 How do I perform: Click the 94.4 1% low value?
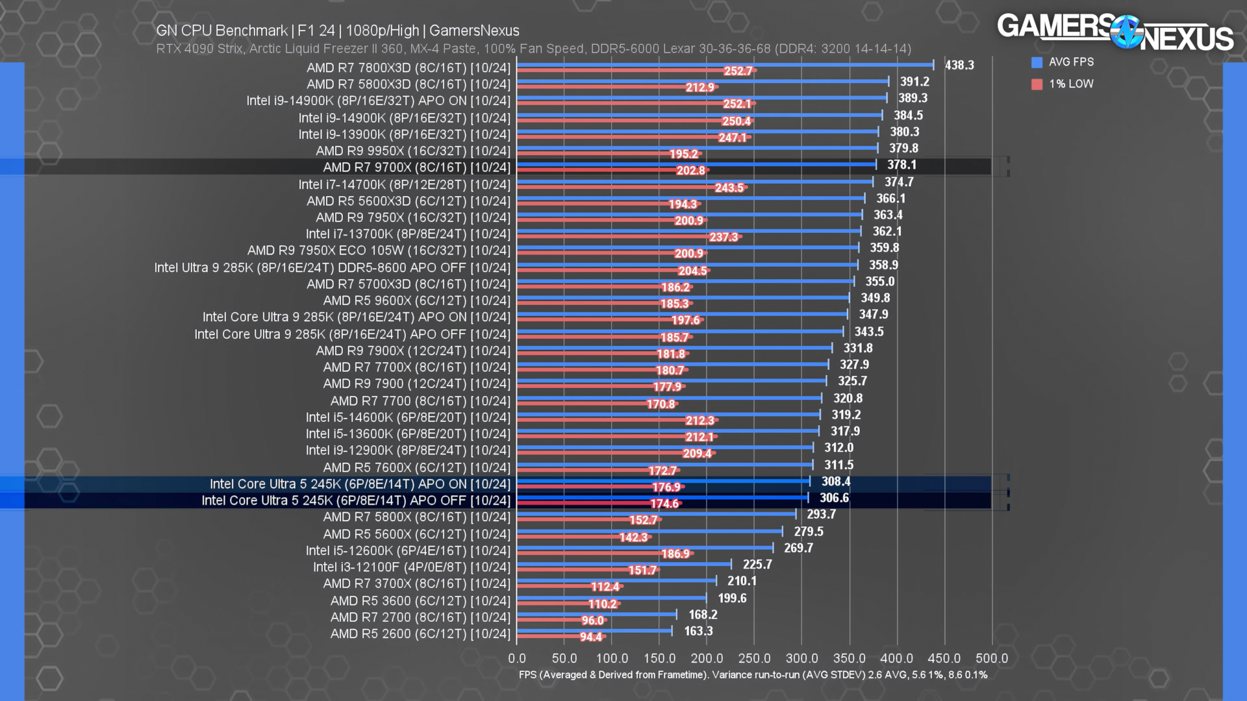coord(590,637)
